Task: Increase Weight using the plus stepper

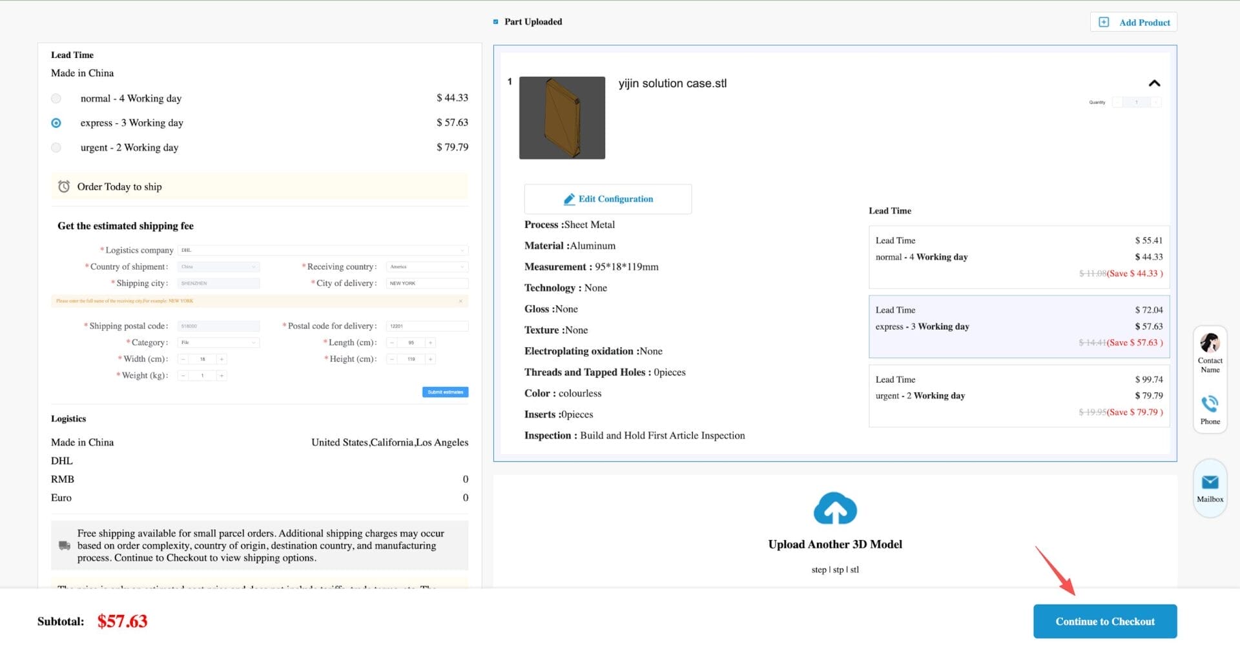Action: [x=222, y=376]
